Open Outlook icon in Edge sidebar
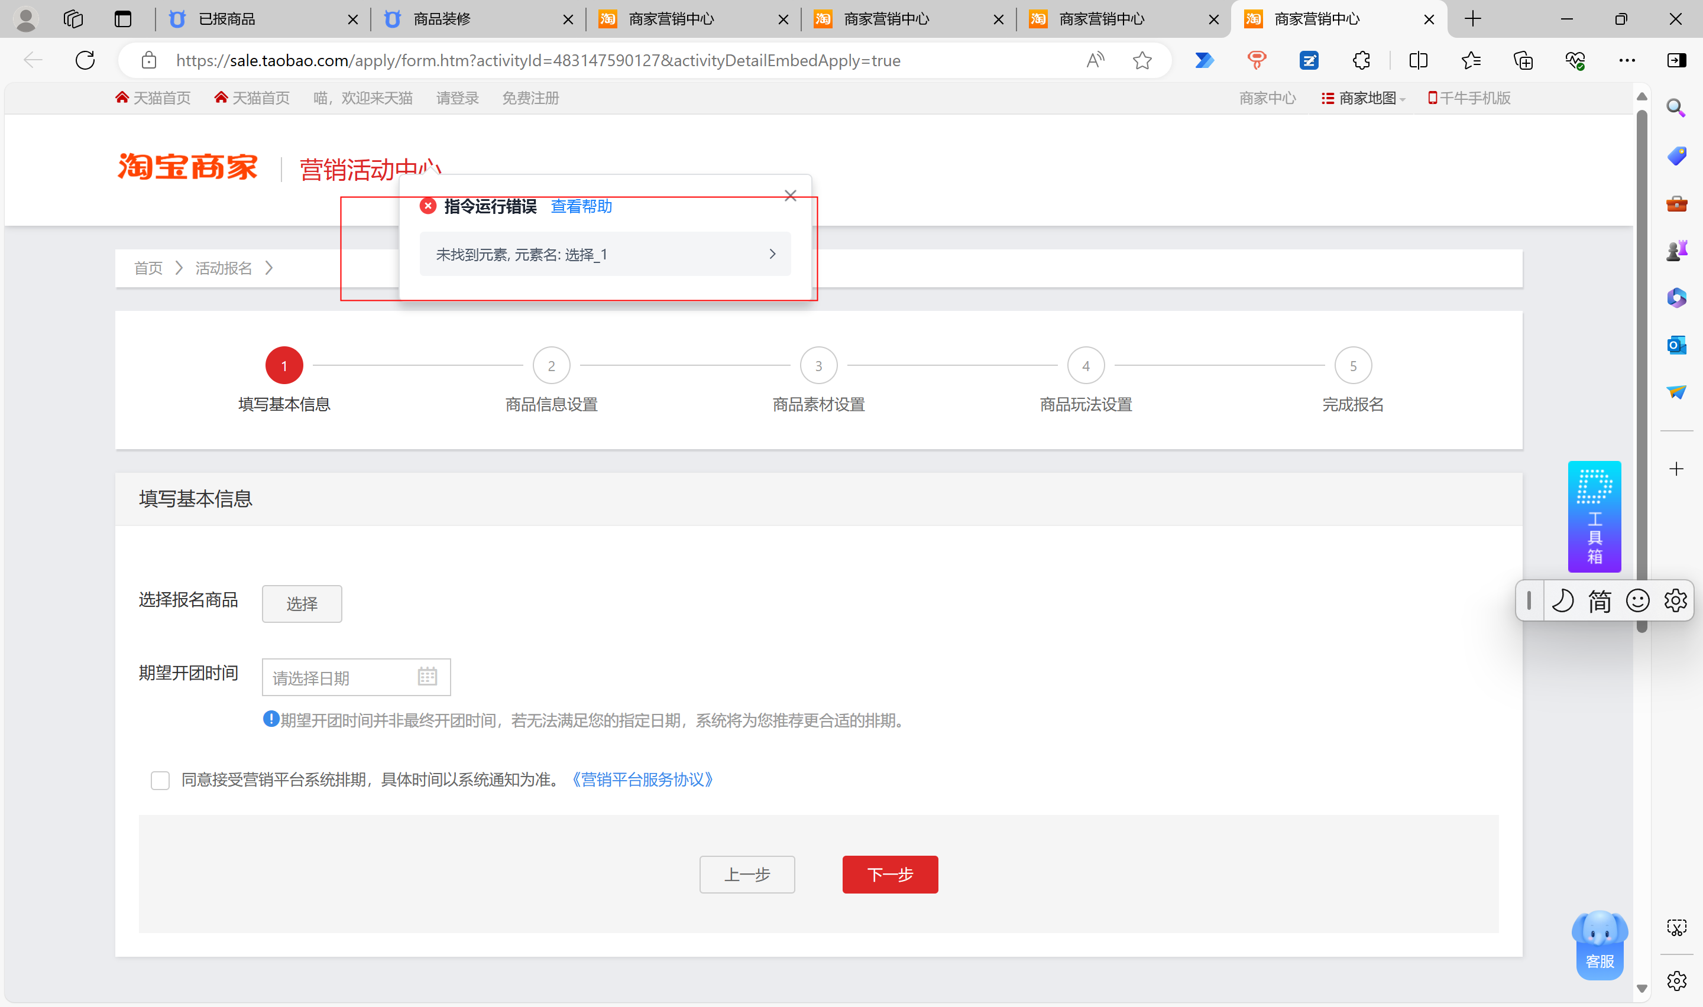The image size is (1703, 1007). click(1676, 345)
